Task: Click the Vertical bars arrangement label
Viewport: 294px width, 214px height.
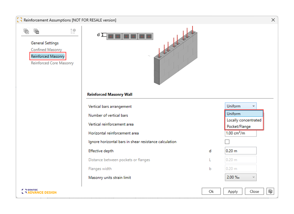Action: click(110, 107)
